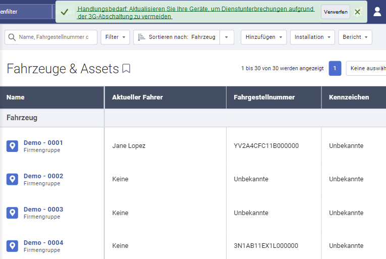Click the user profile icon
Screen dimensions: 386x259
(x=377, y=12)
